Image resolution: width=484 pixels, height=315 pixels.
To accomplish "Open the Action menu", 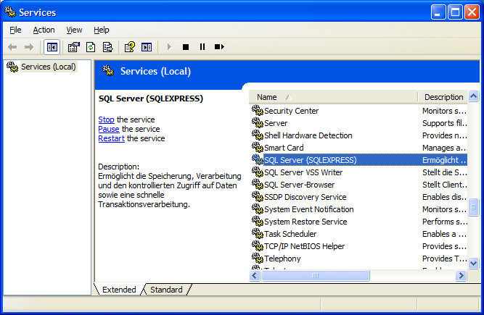I will 44,30.
